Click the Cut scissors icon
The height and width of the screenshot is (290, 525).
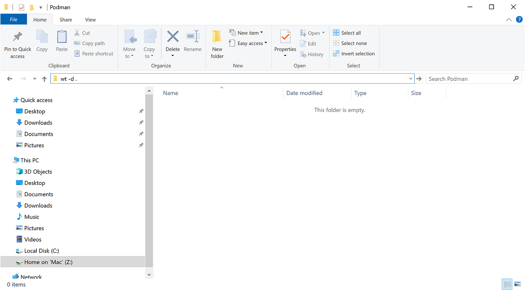click(x=77, y=32)
